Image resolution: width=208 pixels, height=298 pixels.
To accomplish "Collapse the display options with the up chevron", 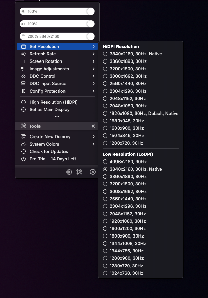I will (x=57, y=116).
